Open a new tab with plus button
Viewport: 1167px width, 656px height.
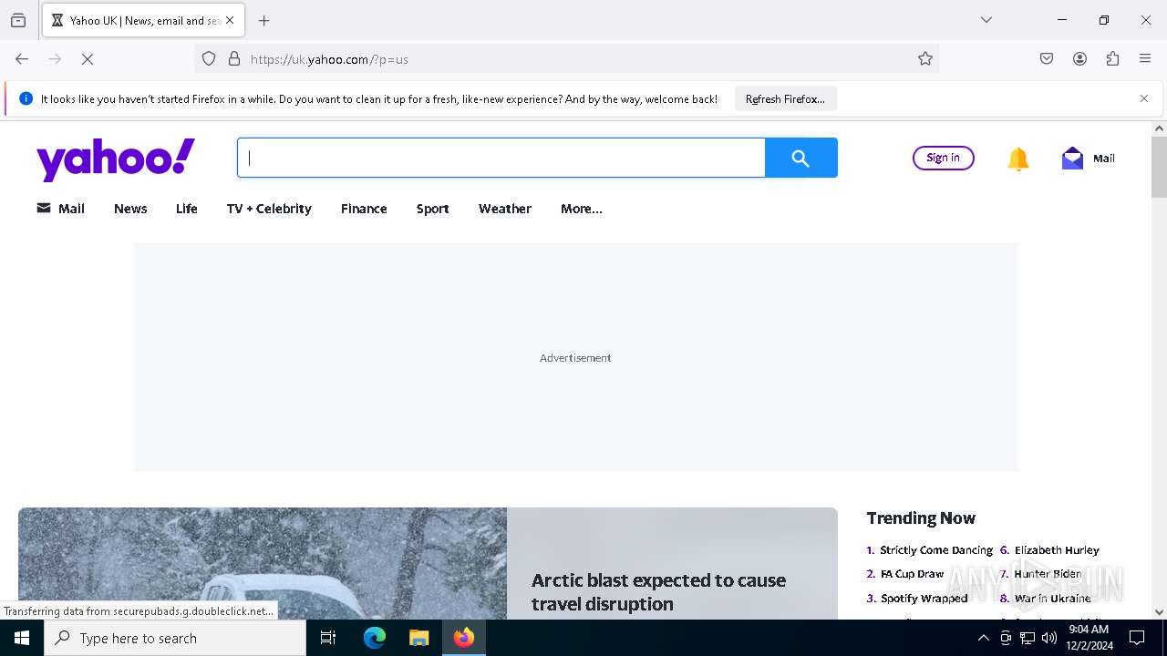(x=264, y=20)
